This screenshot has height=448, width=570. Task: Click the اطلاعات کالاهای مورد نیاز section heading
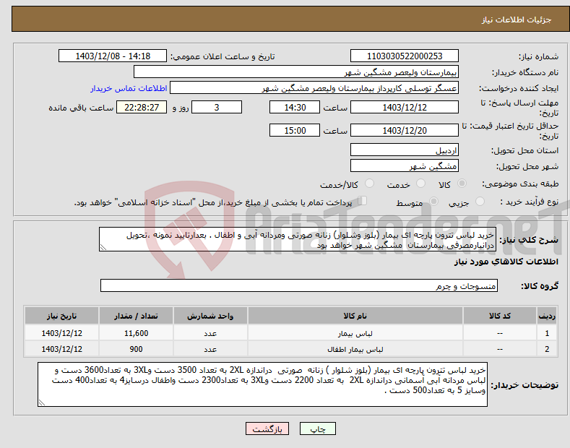pyautogui.click(x=506, y=262)
